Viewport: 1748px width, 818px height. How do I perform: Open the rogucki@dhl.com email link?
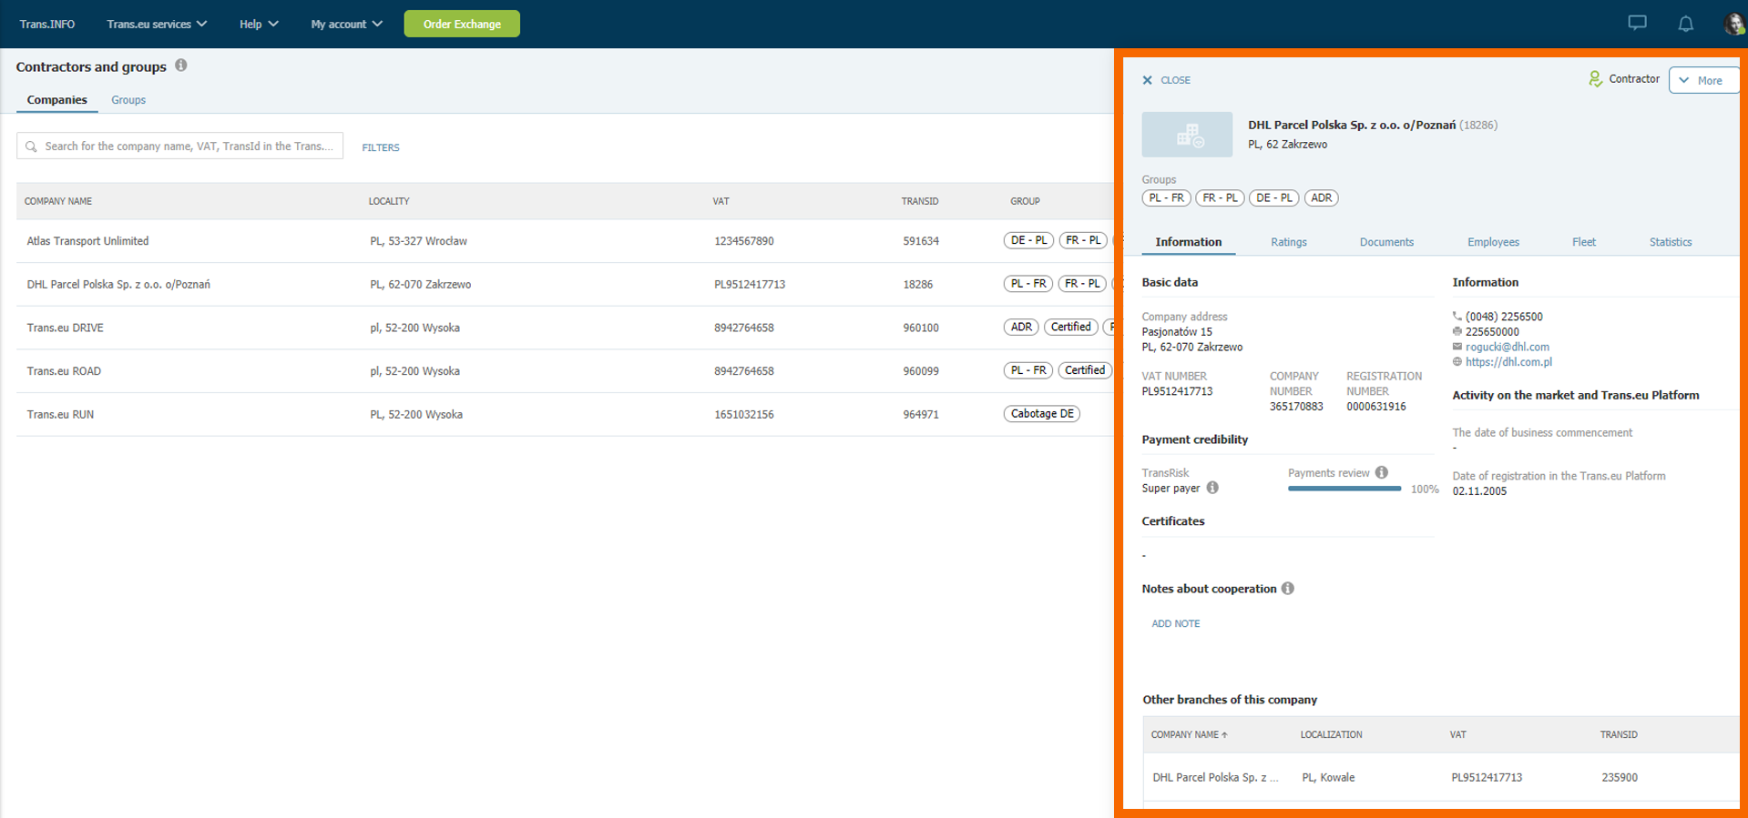click(x=1507, y=347)
